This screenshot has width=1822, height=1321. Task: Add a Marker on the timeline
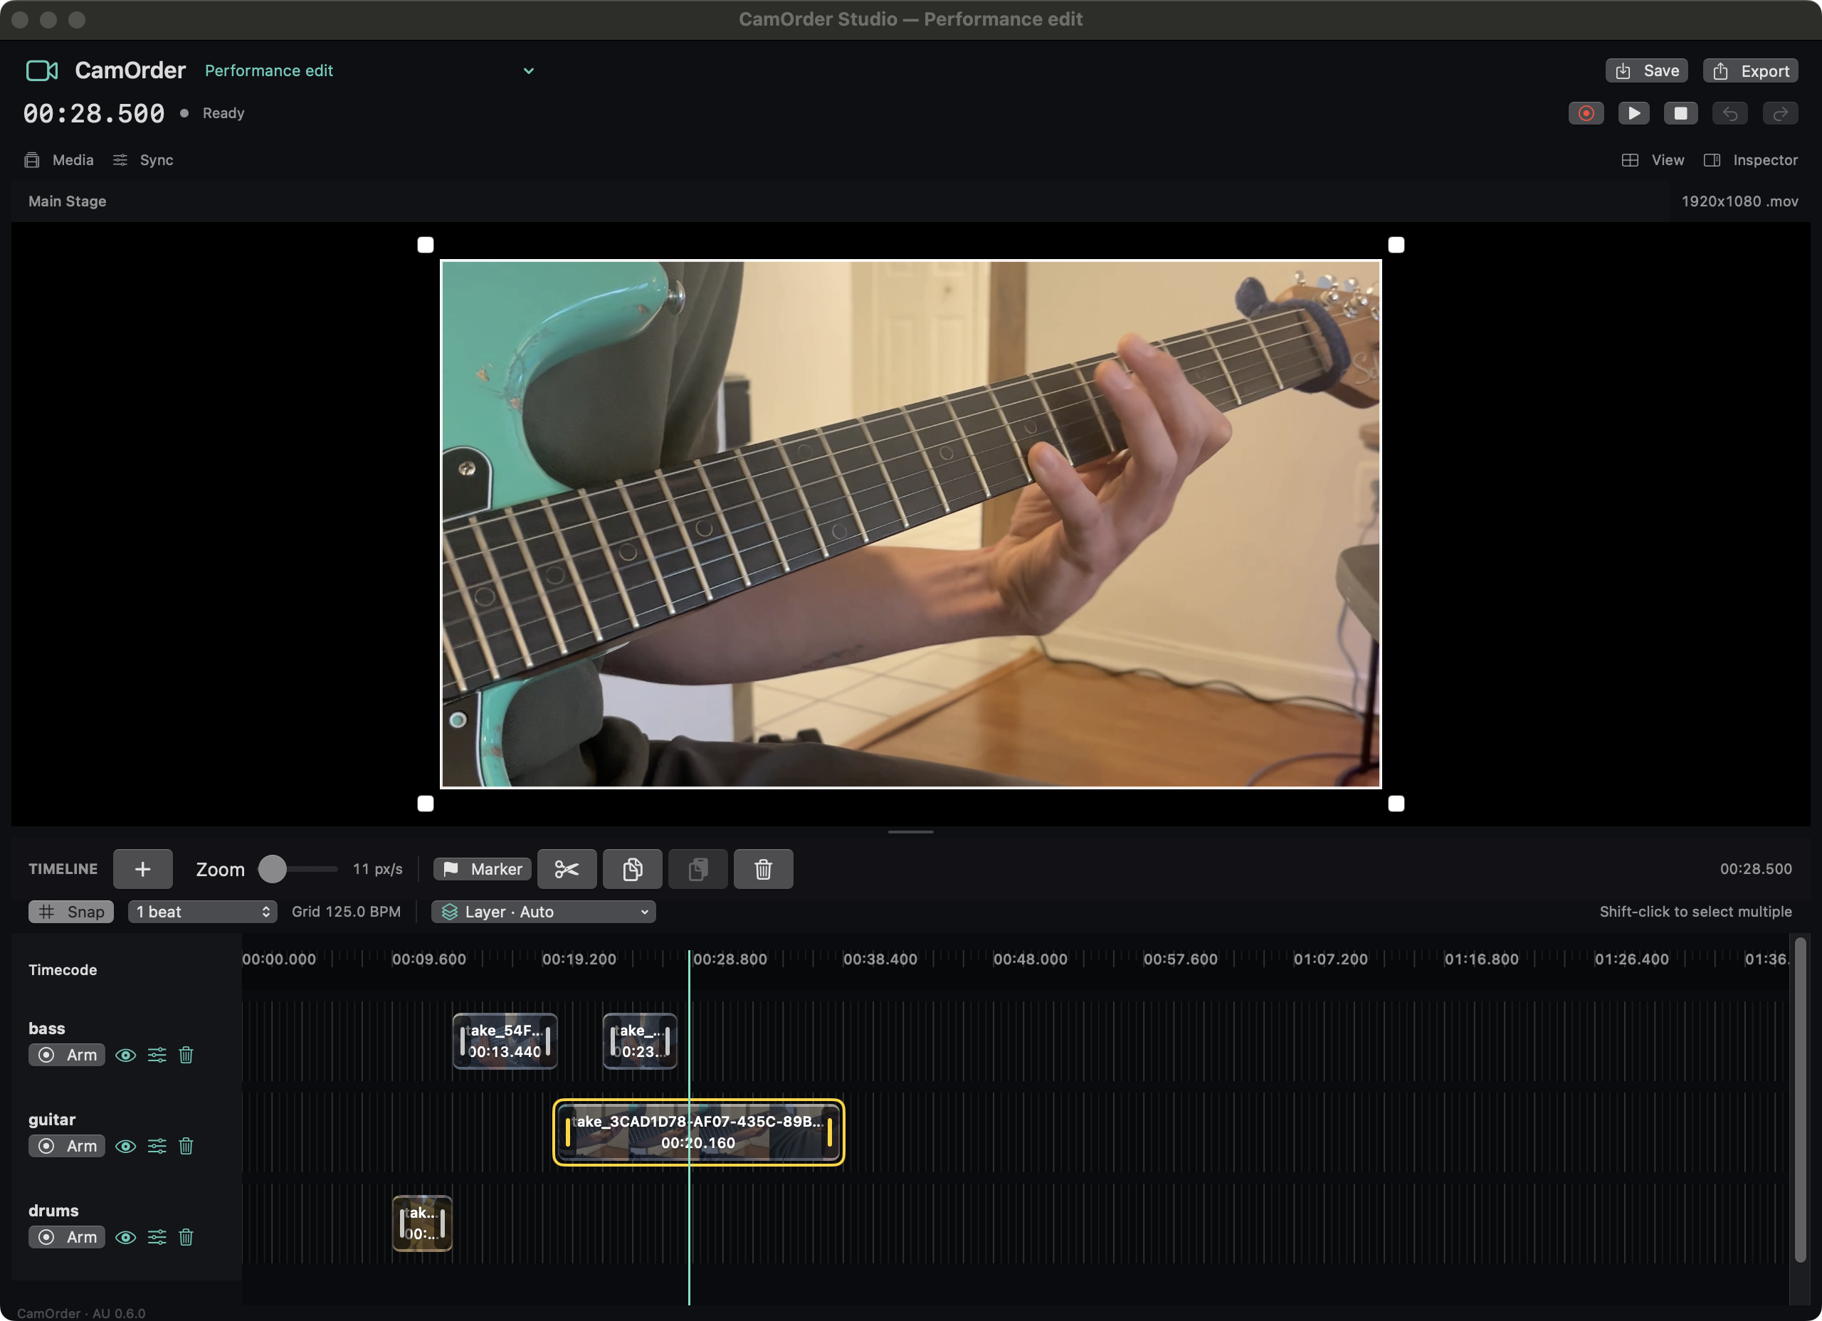pyautogui.click(x=482, y=868)
